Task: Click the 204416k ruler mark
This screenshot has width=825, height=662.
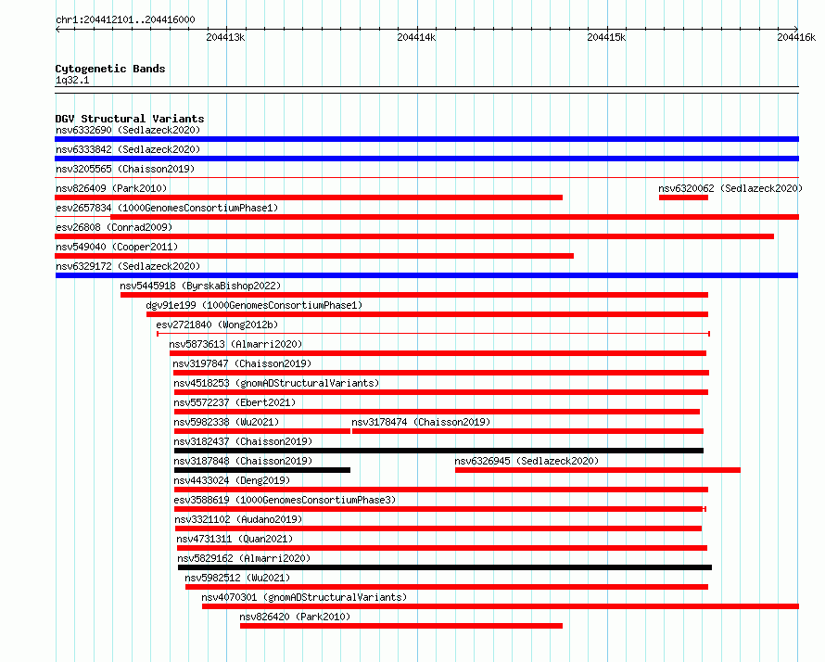Action: point(796,37)
